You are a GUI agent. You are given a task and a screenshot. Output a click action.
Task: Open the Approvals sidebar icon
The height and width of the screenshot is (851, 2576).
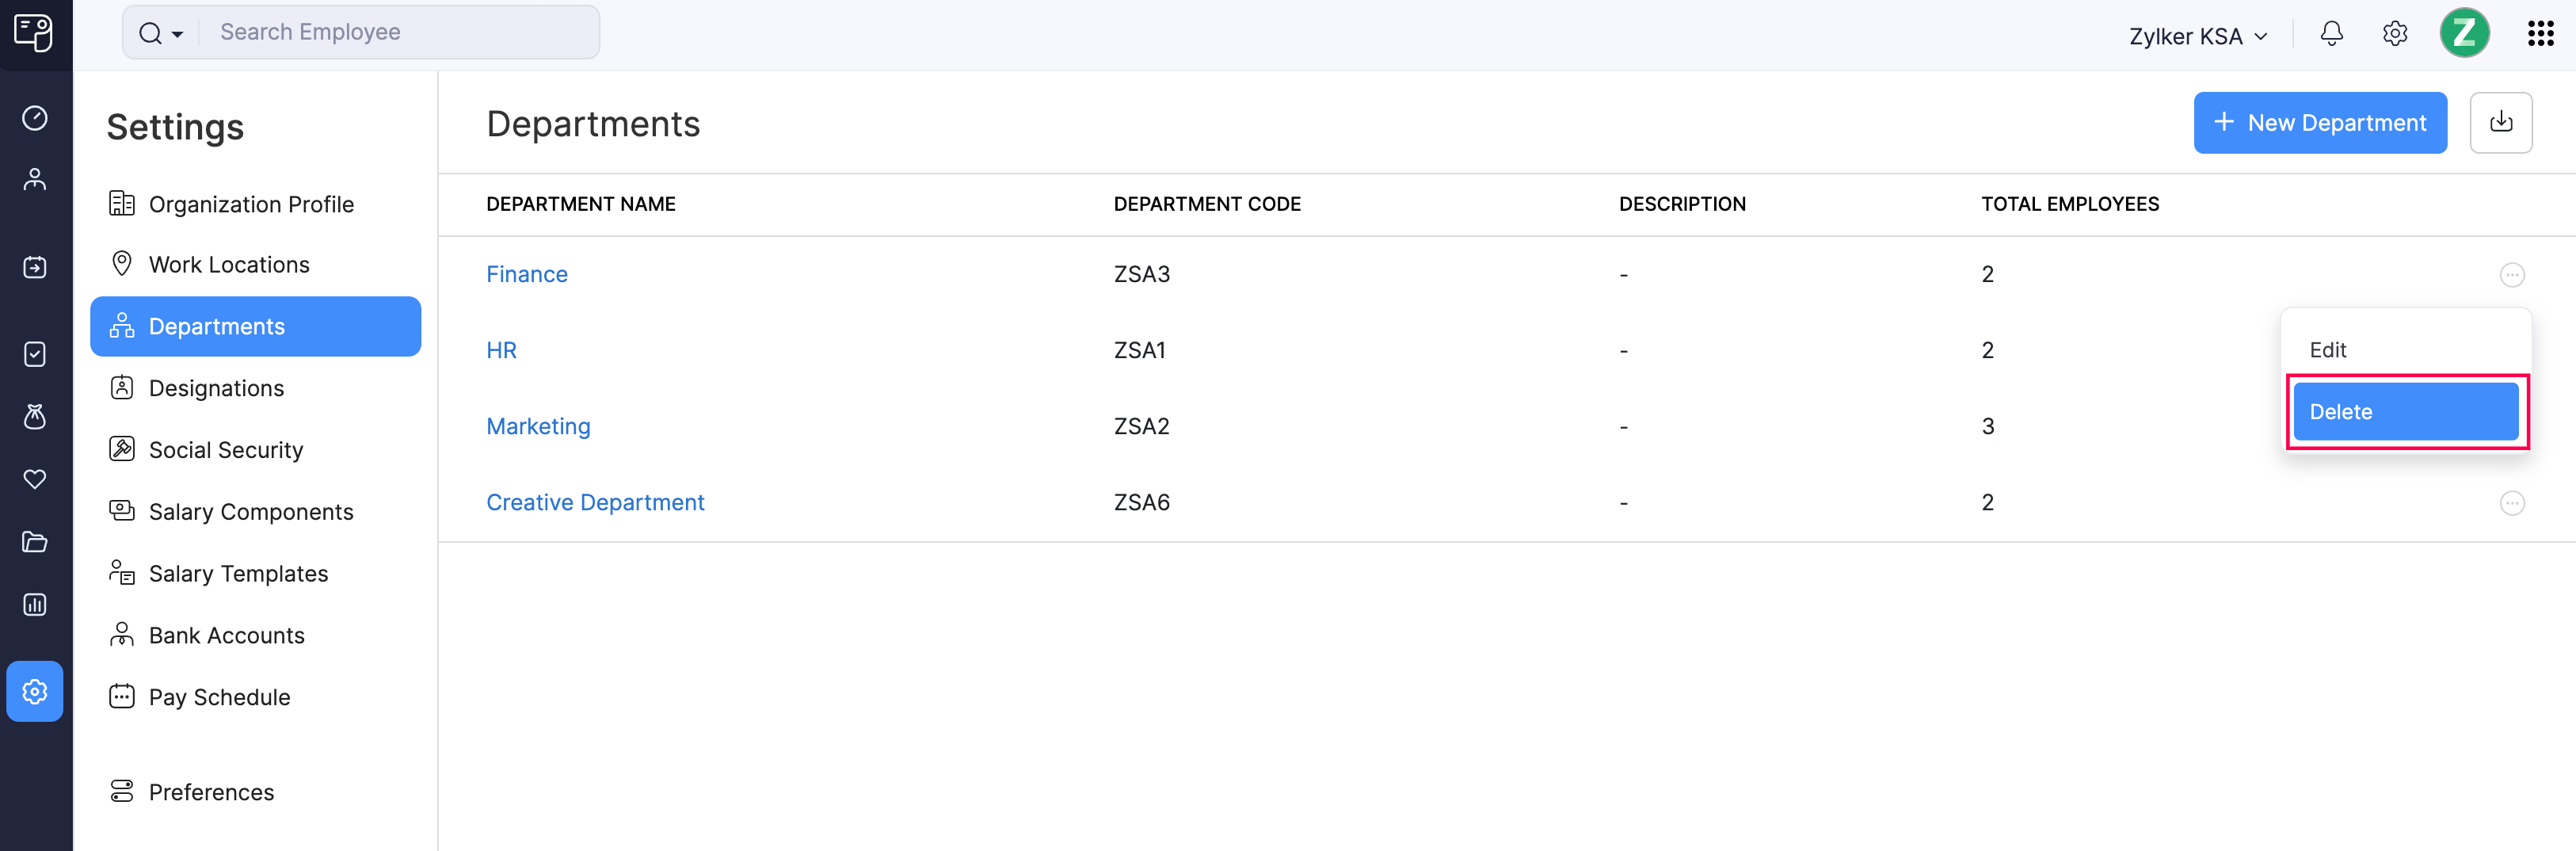pyautogui.click(x=35, y=354)
